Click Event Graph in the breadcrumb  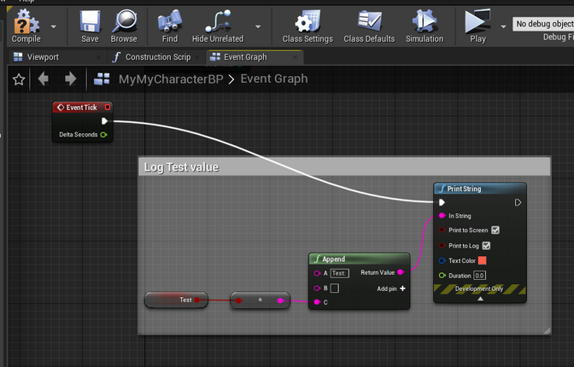pyautogui.click(x=274, y=79)
